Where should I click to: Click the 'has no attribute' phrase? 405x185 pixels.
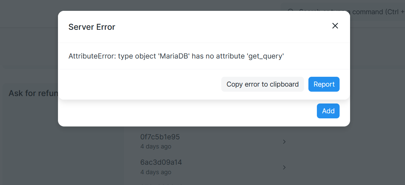click(x=219, y=56)
